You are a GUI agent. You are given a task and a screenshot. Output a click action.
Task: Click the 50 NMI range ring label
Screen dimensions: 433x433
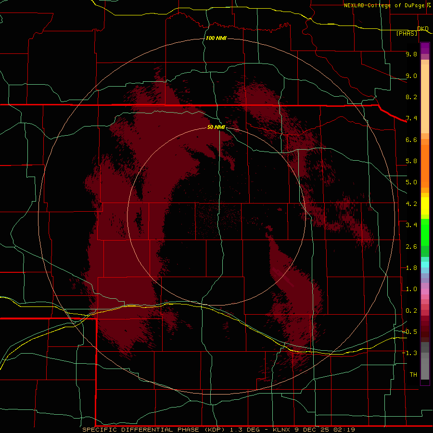coord(216,127)
